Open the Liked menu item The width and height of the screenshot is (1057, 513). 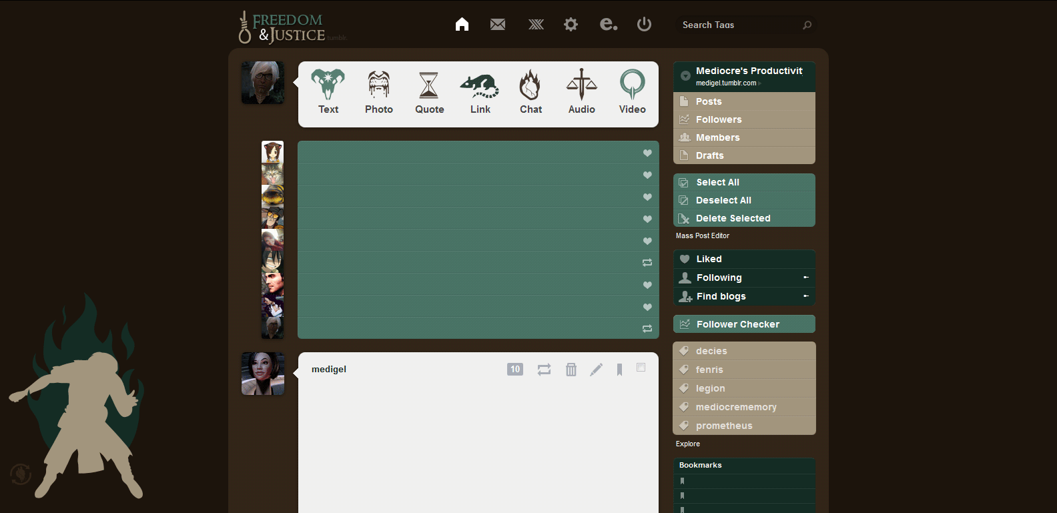click(744, 259)
